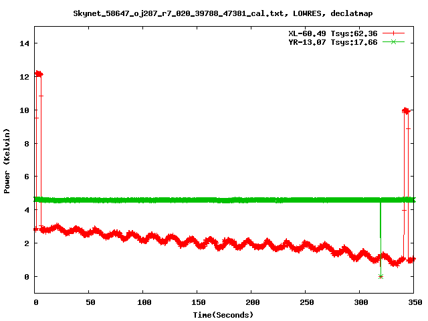Click the x-axis tick label 300

361,302
